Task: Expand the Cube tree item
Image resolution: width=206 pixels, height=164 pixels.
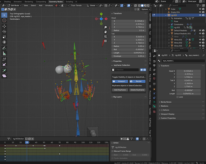Action: pos(166,9)
